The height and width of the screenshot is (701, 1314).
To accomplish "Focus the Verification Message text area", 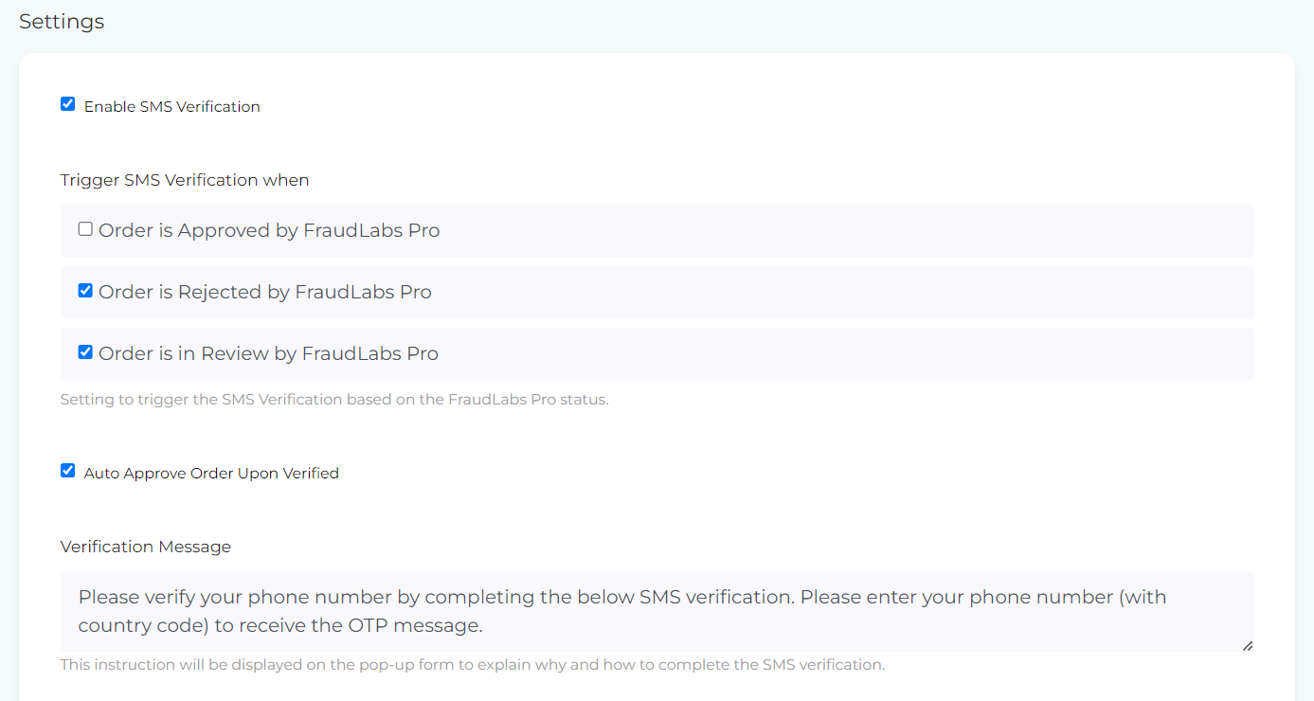I will (657, 611).
